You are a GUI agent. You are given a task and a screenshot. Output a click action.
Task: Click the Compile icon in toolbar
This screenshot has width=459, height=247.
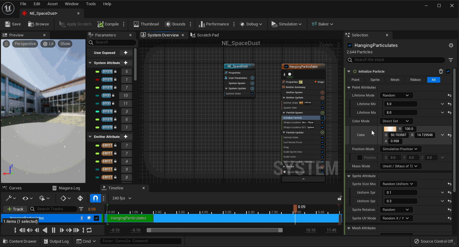coord(100,24)
